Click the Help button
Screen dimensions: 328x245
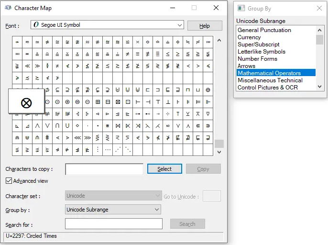[x=204, y=26]
